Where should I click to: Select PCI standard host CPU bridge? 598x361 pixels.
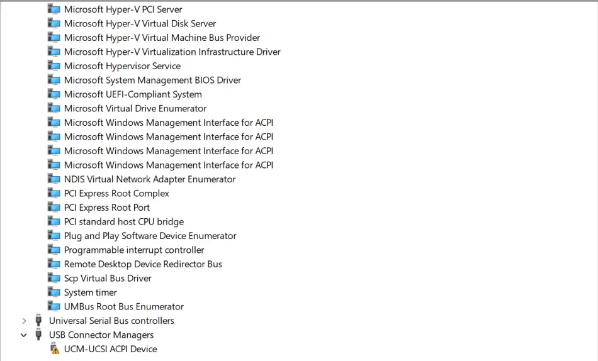click(x=124, y=221)
